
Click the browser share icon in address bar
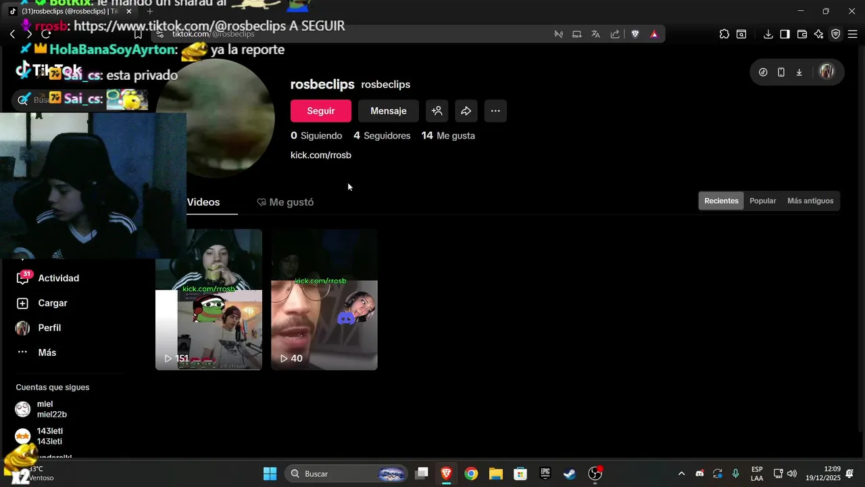615,34
